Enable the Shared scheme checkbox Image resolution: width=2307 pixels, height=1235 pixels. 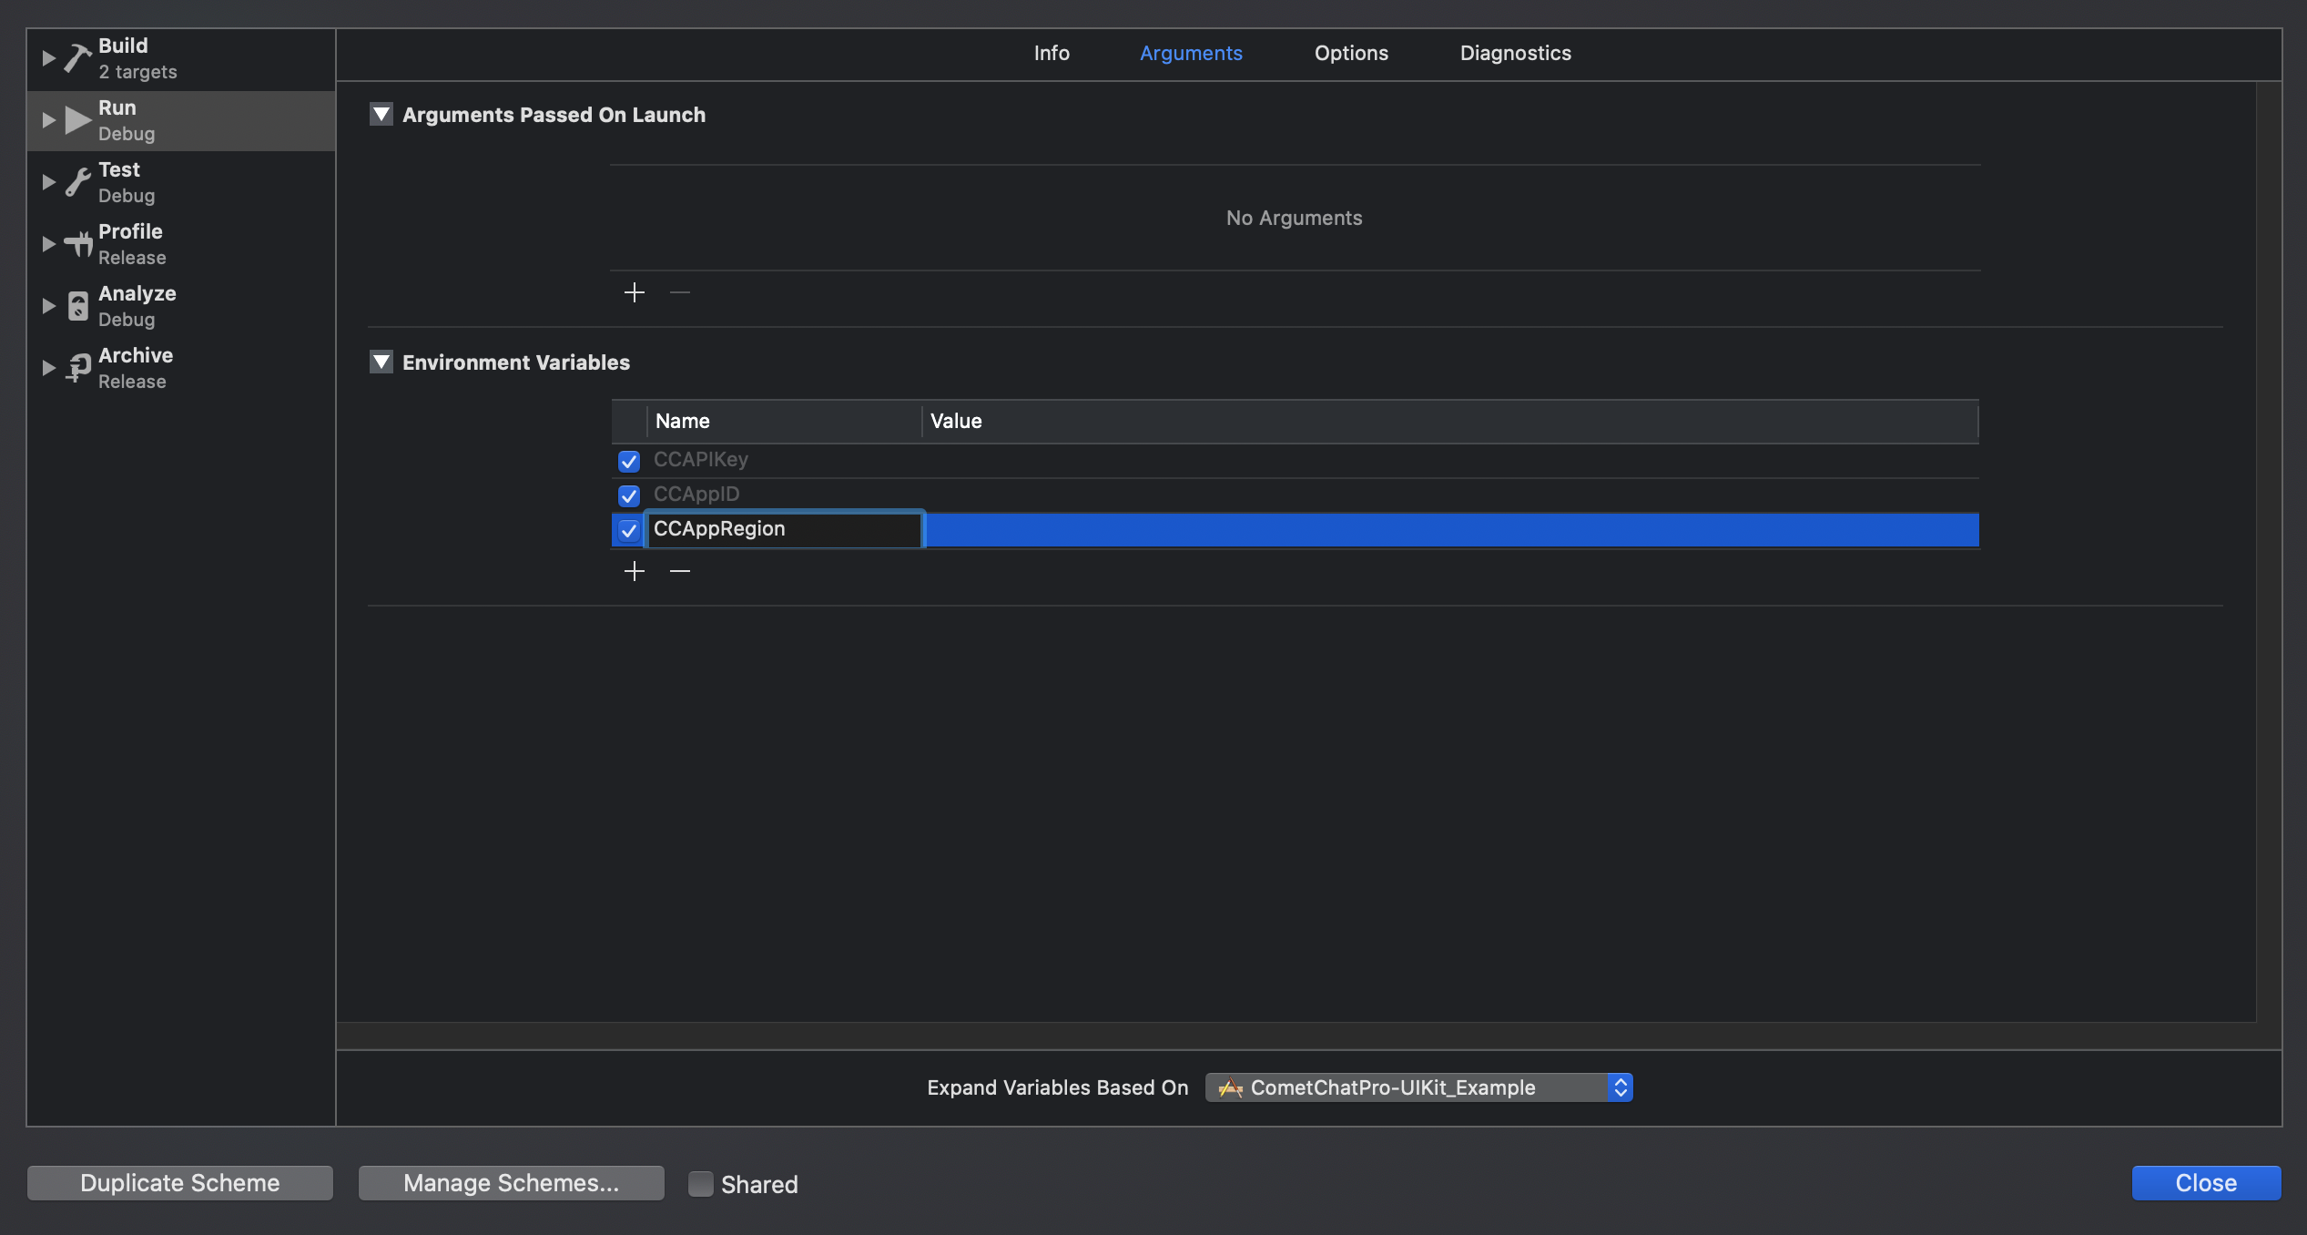point(700,1184)
